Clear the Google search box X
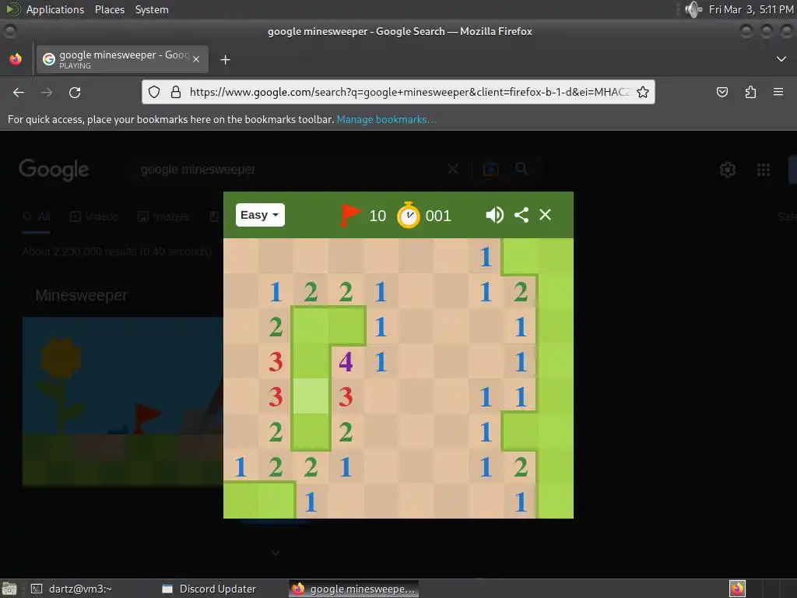This screenshot has height=598, width=797. 453,169
